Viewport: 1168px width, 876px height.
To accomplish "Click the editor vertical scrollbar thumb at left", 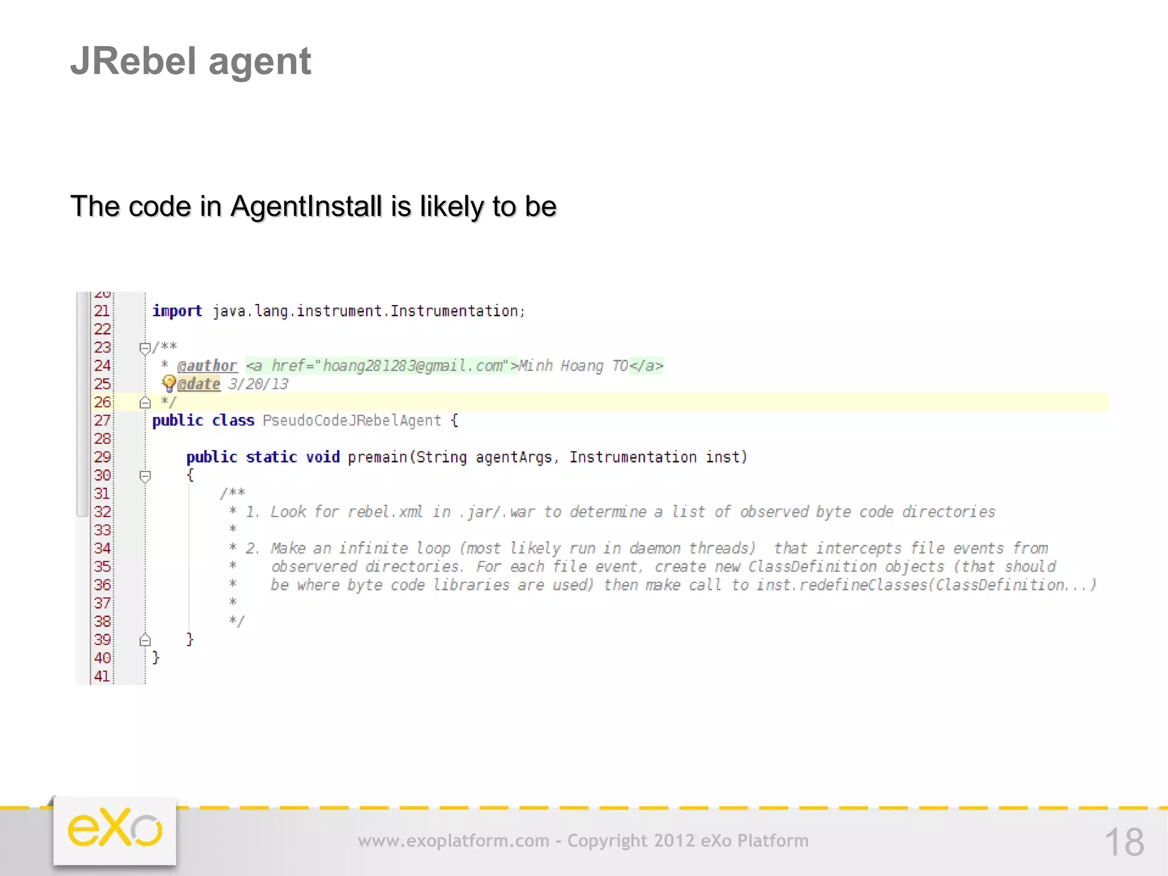I will (x=83, y=404).
